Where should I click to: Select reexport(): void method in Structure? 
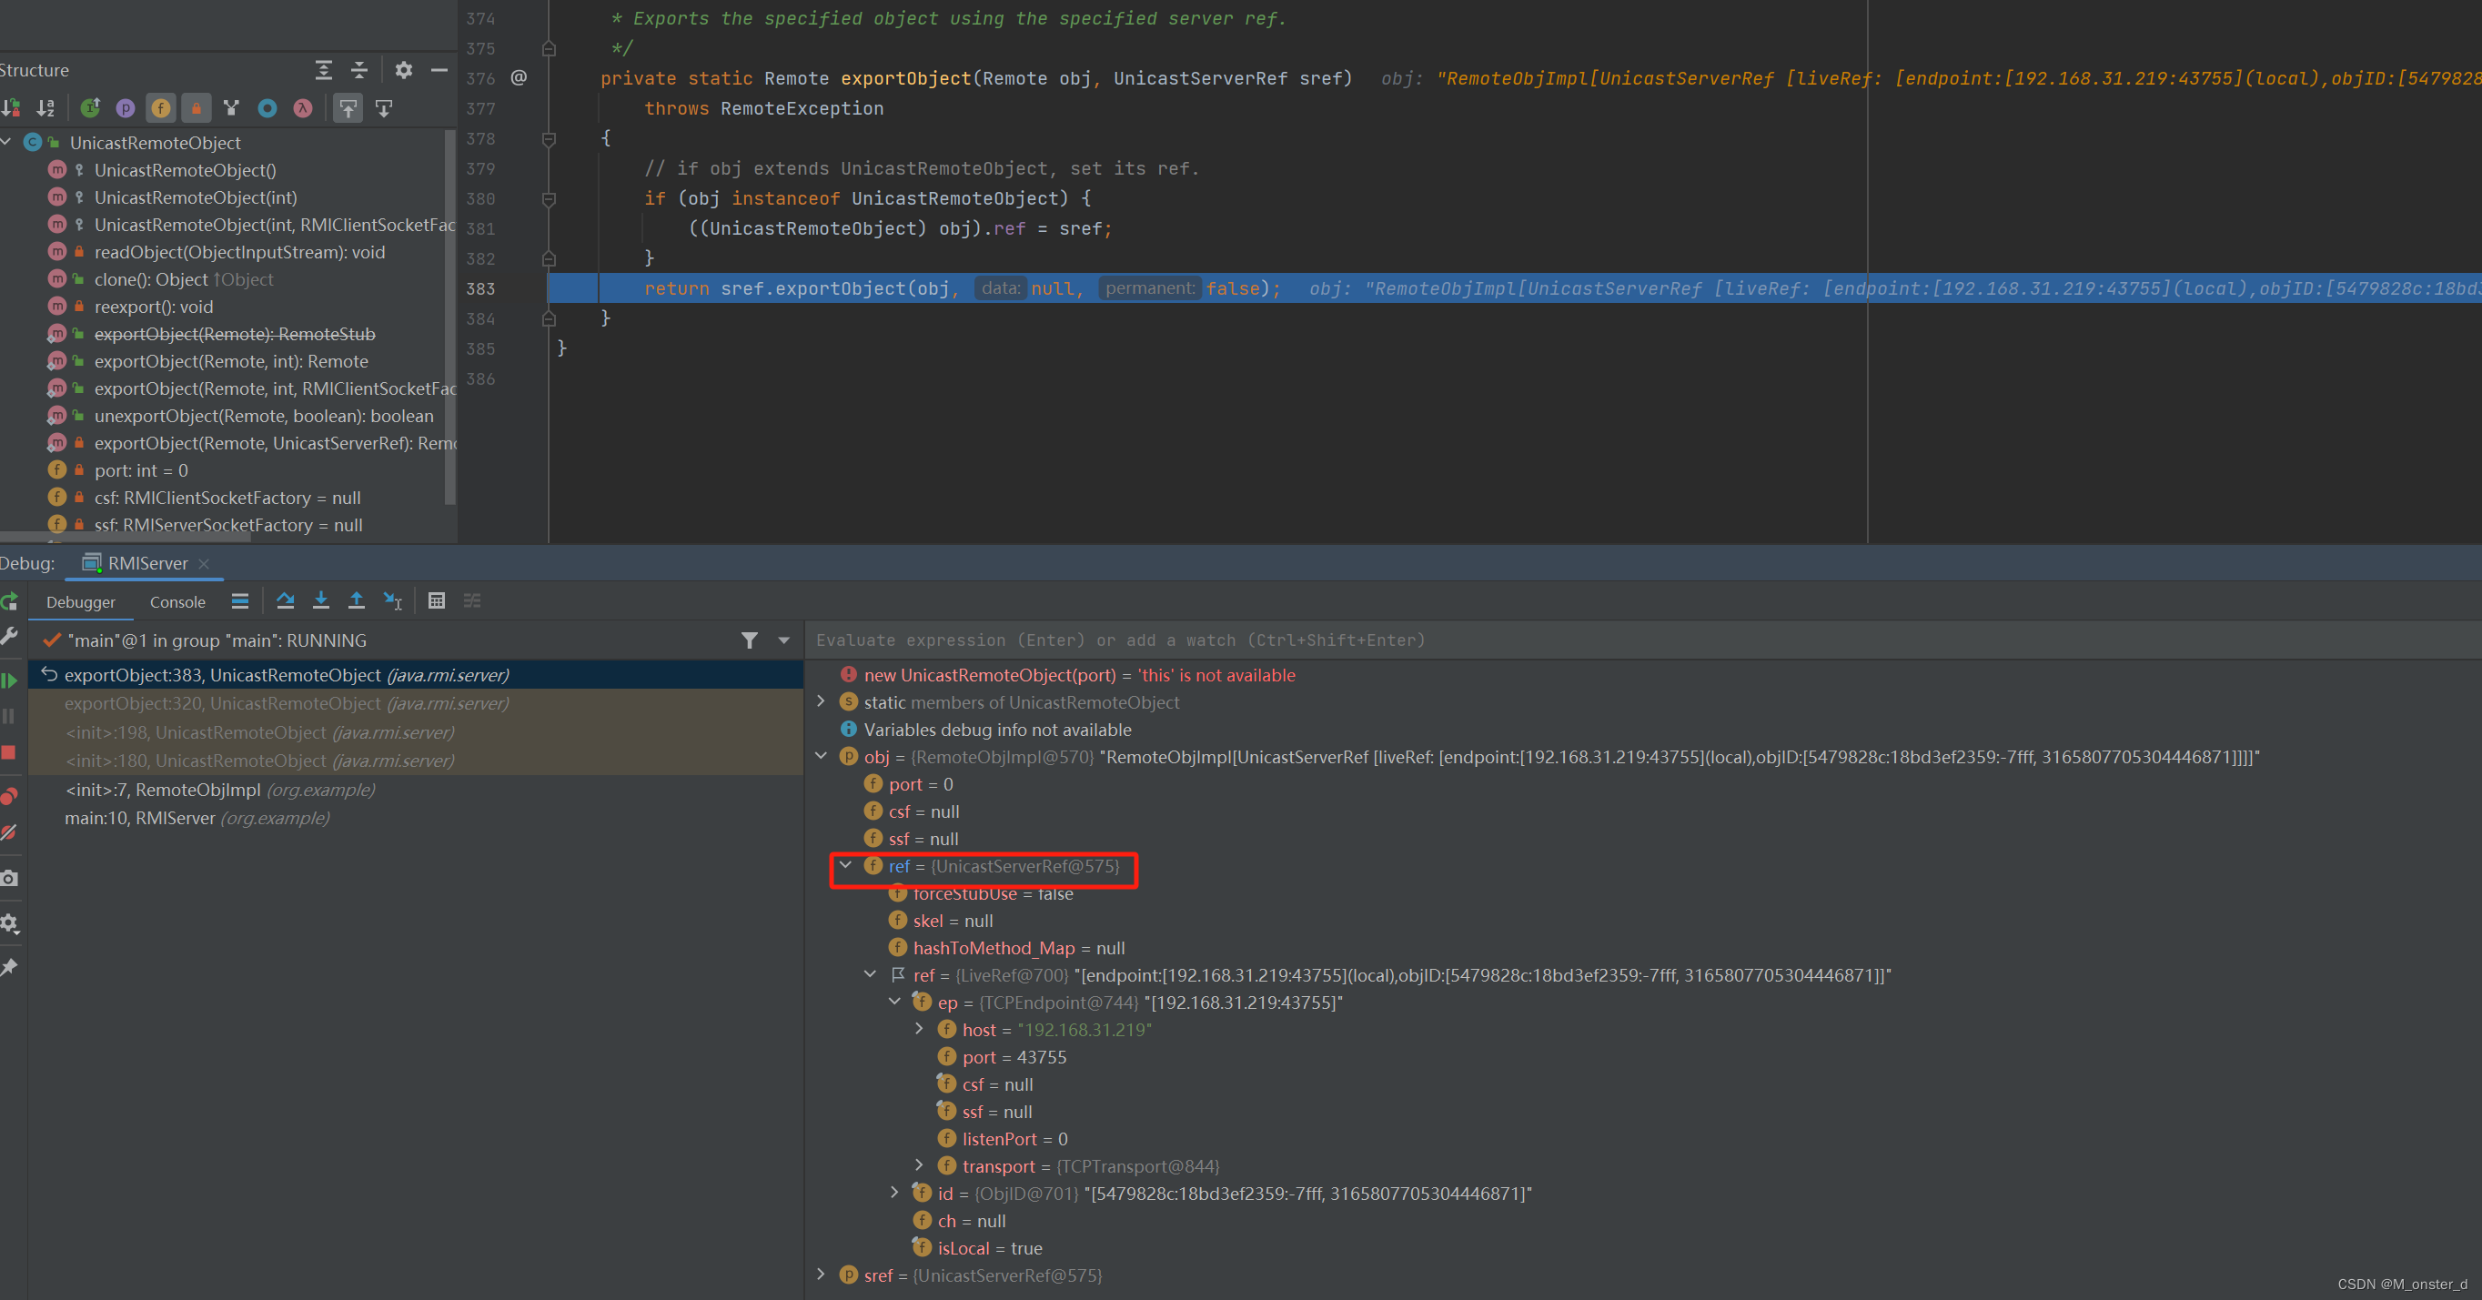(154, 307)
